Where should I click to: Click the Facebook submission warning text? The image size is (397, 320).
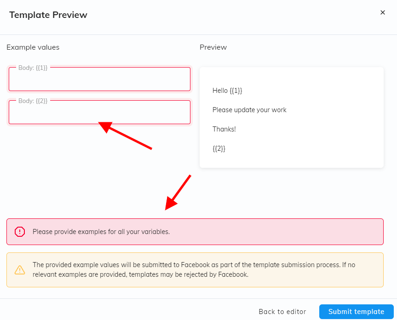pyautogui.click(x=193, y=270)
